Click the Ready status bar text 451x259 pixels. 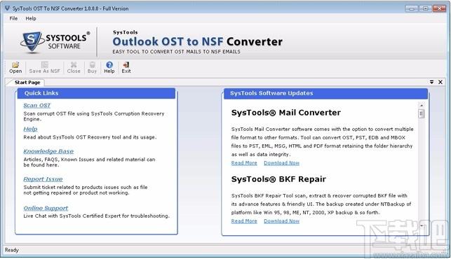(x=12, y=250)
